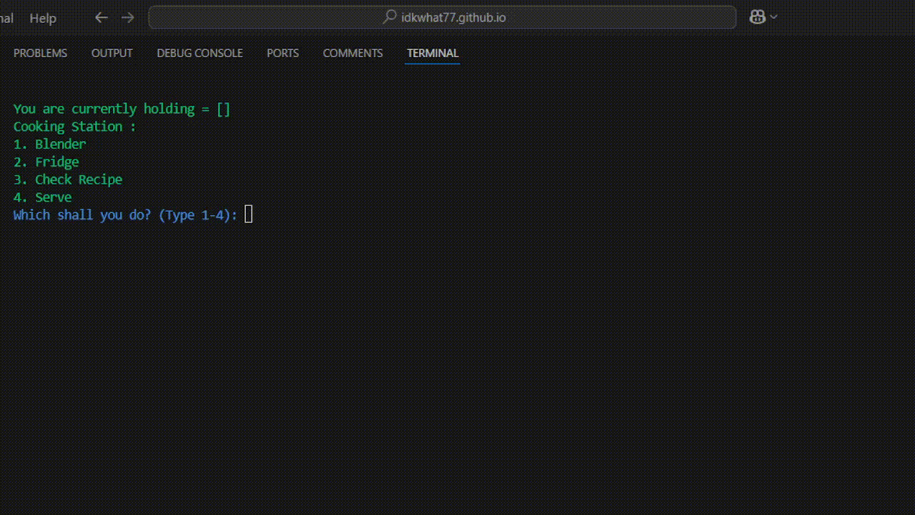Click the terminal cursor after the prompt

coord(249,215)
